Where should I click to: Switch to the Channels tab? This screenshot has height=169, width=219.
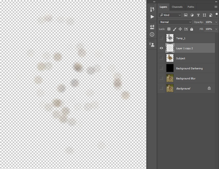coord(177,7)
